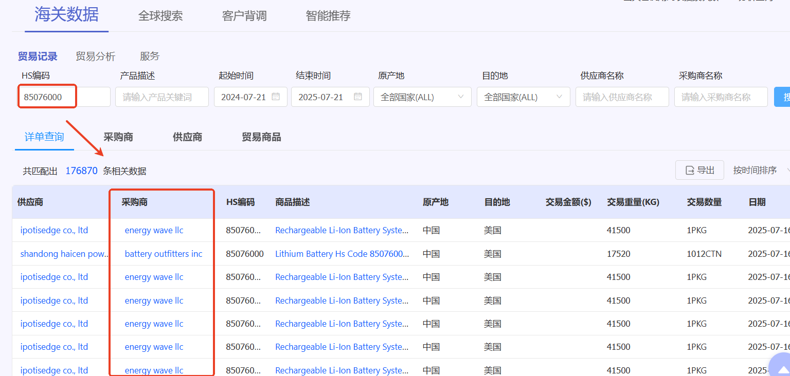Open buyer link battery outfitters inc

[x=164, y=254]
